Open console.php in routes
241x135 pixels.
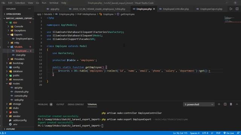coord(21,96)
